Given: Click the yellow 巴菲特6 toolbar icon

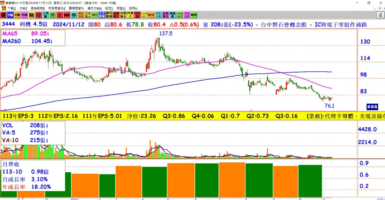Looking at the screenshot, I should 123,15.
